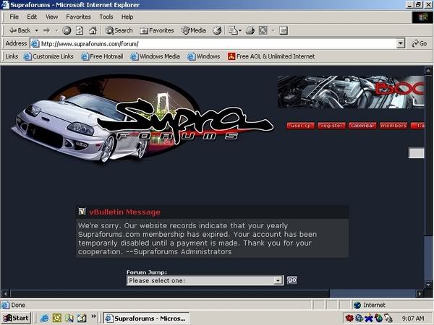Open the View menu
Screen dimensions: 434x325
tap(52, 17)
